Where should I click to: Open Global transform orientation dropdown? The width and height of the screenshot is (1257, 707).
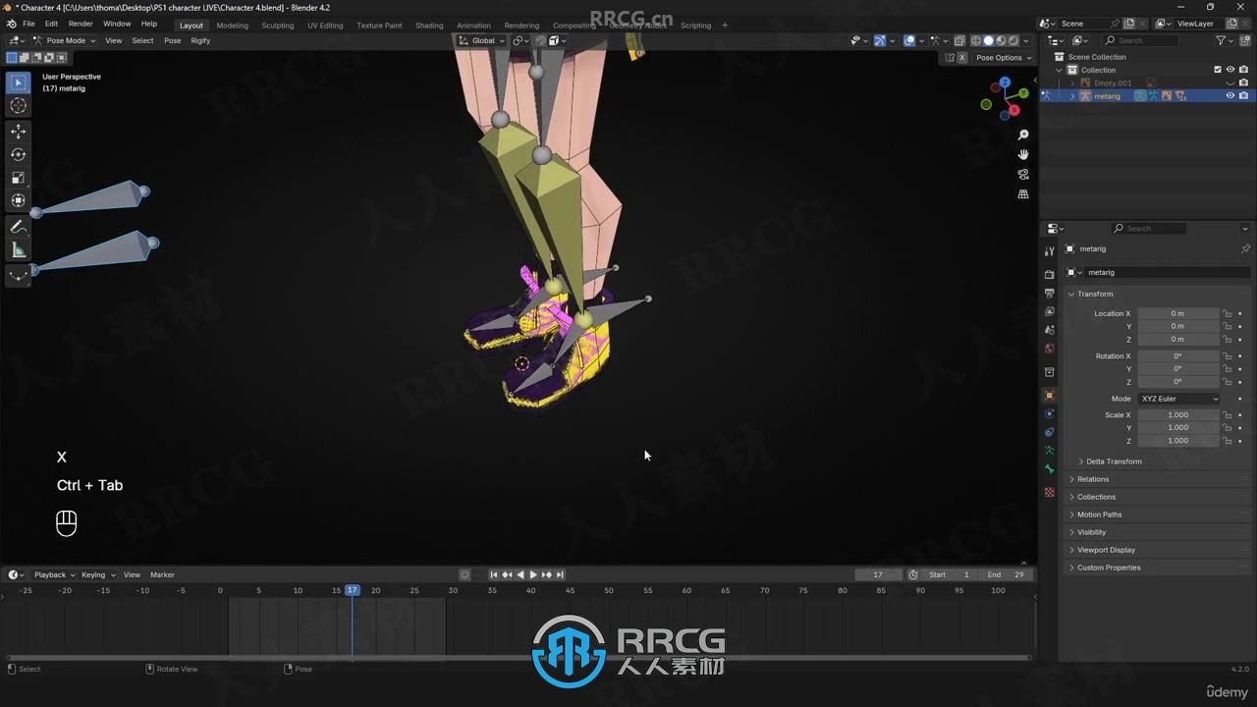point(481,40)
